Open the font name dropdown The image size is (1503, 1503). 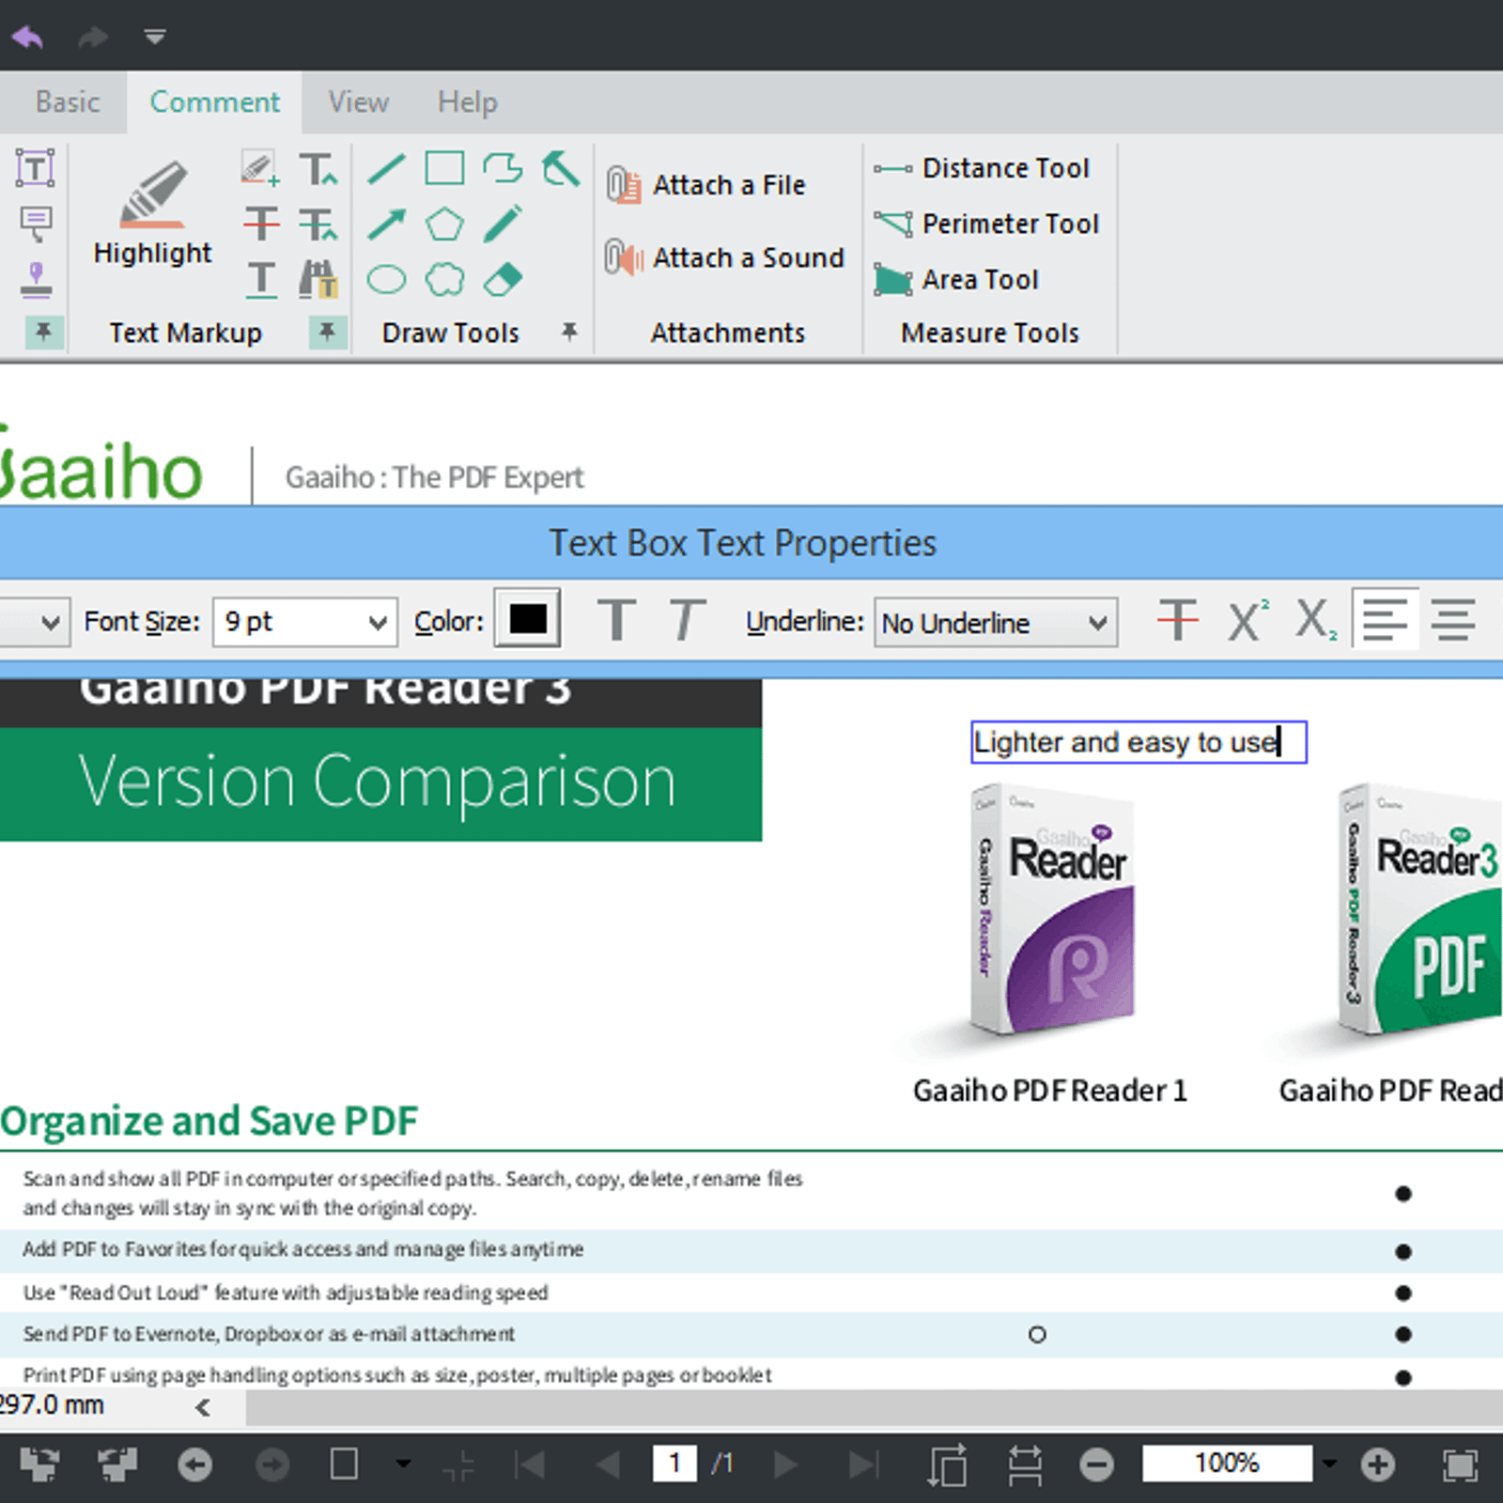pos(51,622)
